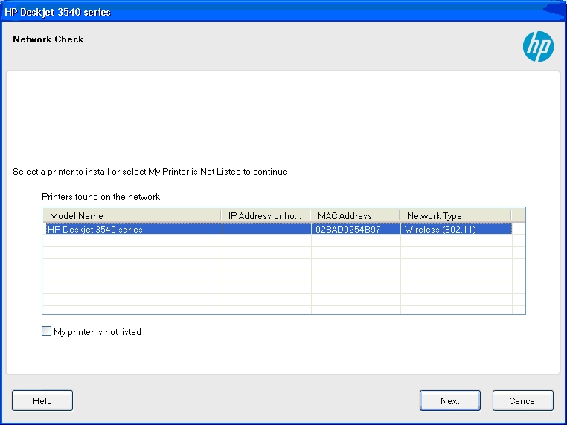Click the Network Check heading
Viewport: 567px width, 425px height.
[48, 39]
